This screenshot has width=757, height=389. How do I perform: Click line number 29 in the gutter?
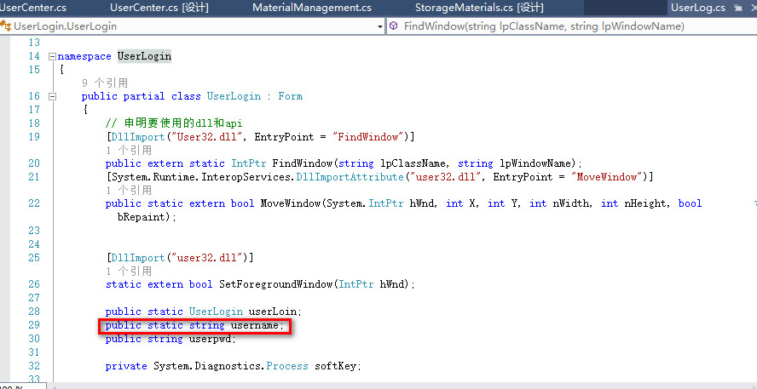click(34, 325)
